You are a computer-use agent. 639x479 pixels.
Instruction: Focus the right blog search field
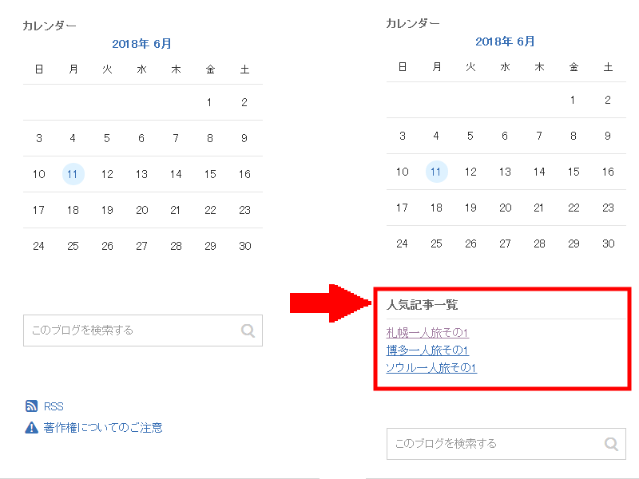(506, 444)
